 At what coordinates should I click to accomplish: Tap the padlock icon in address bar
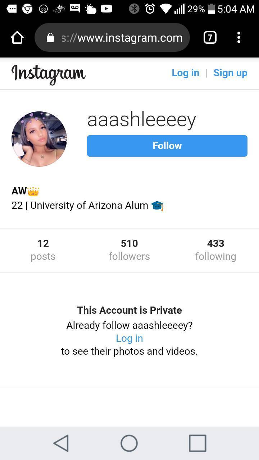50,37
